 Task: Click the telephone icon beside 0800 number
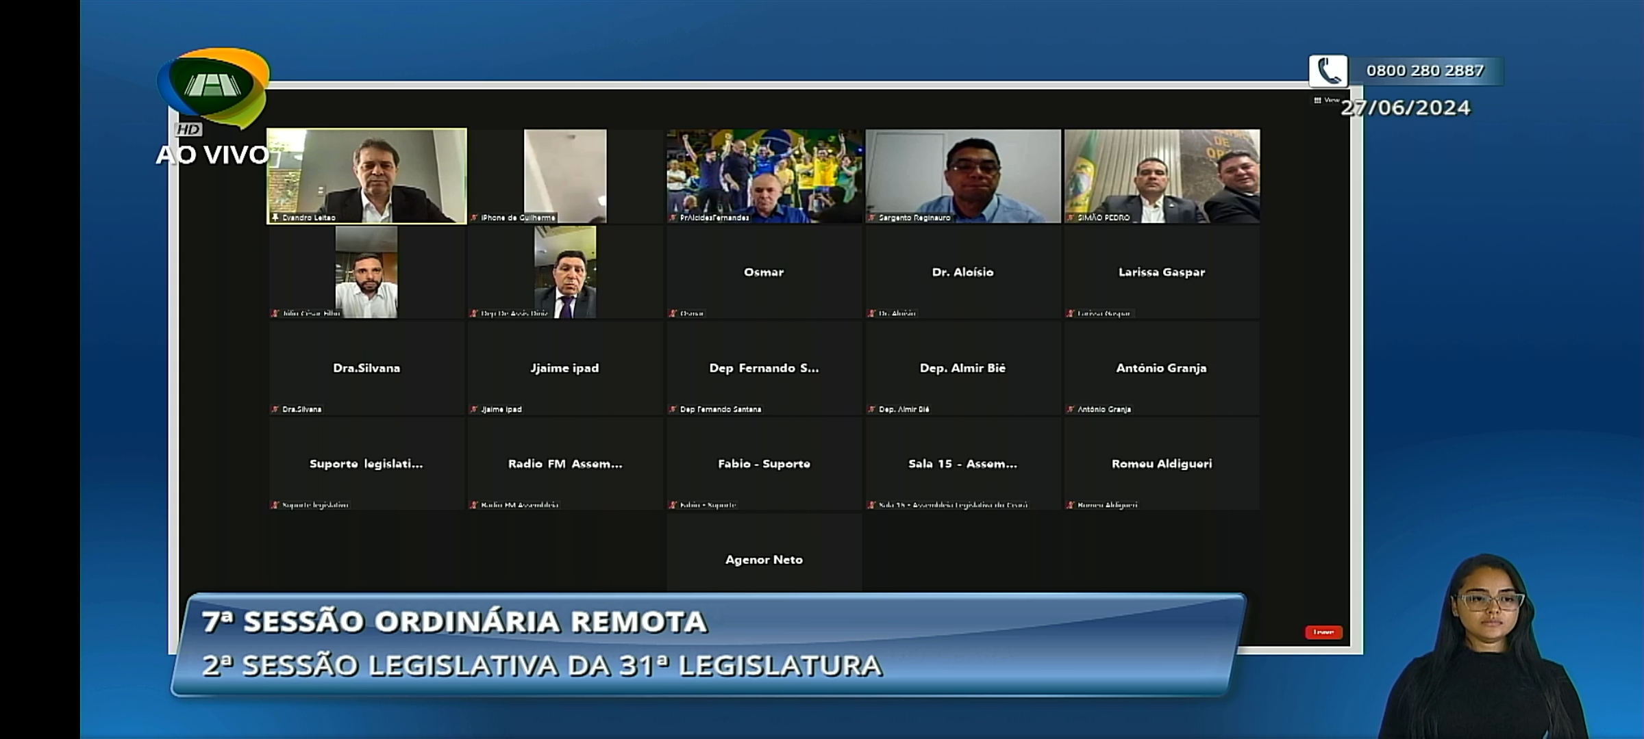pos(1328,71)
